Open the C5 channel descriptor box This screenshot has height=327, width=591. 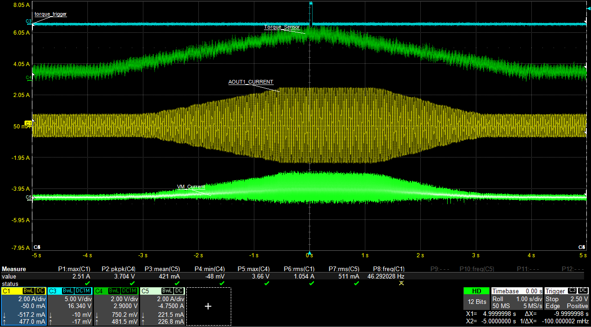click(x=162, y=305)
